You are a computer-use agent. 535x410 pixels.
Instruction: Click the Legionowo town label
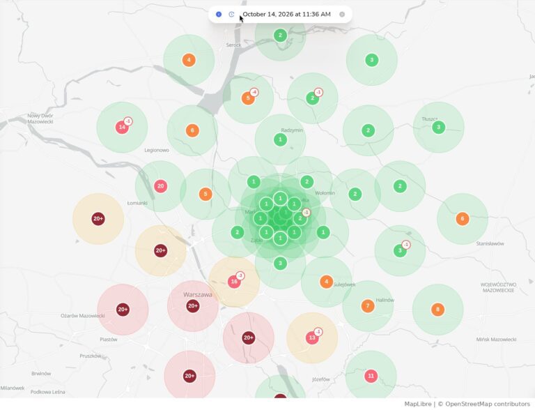157,150
